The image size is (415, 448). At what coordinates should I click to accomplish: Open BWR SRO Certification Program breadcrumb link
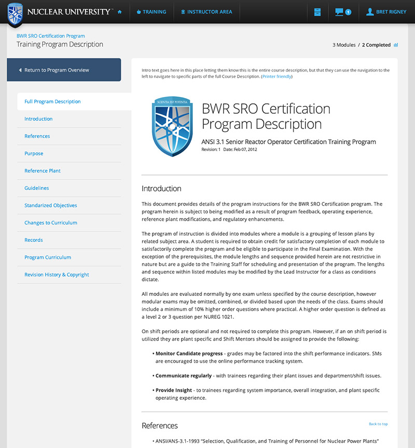(50, 36)
